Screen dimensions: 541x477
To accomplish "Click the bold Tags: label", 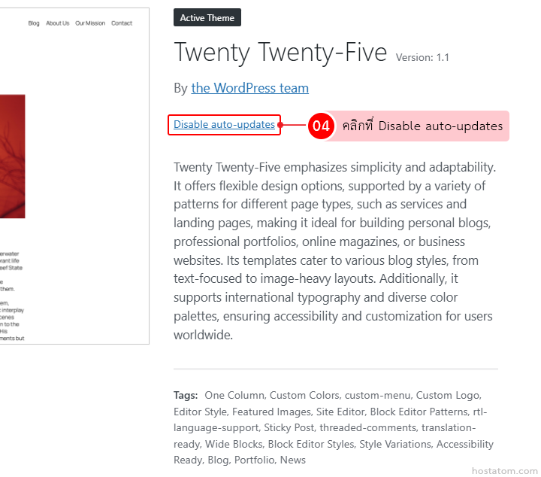I will tap(186, 395).
